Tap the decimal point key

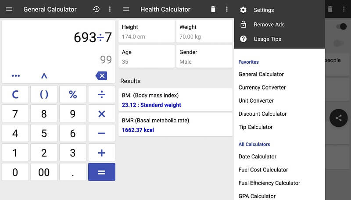(73, 172)
